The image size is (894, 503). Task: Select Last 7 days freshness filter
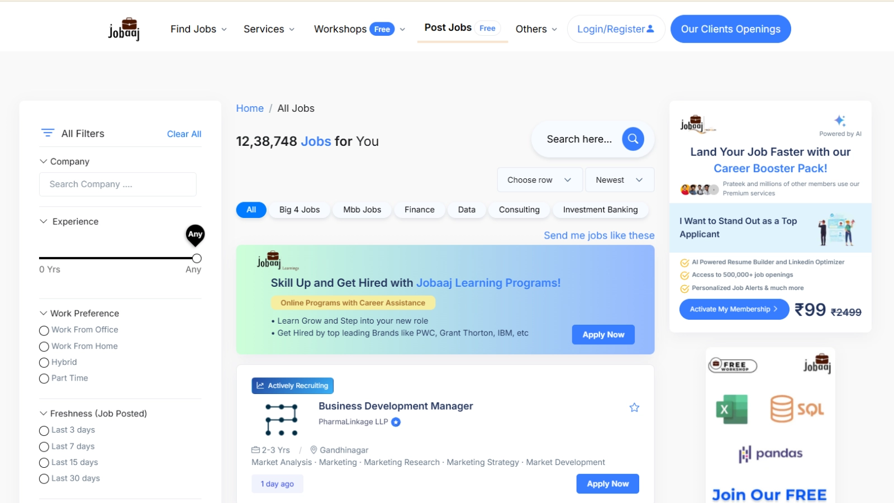(x=44, y=447)
